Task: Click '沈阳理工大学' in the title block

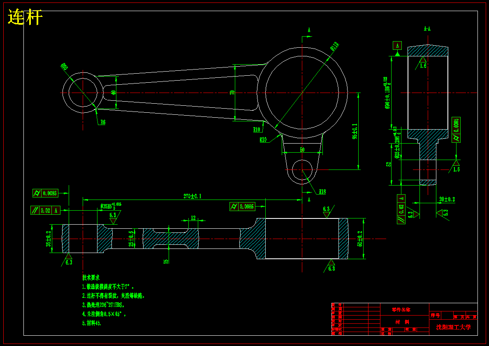Action: pyautogui.click(x=454, y=327)
